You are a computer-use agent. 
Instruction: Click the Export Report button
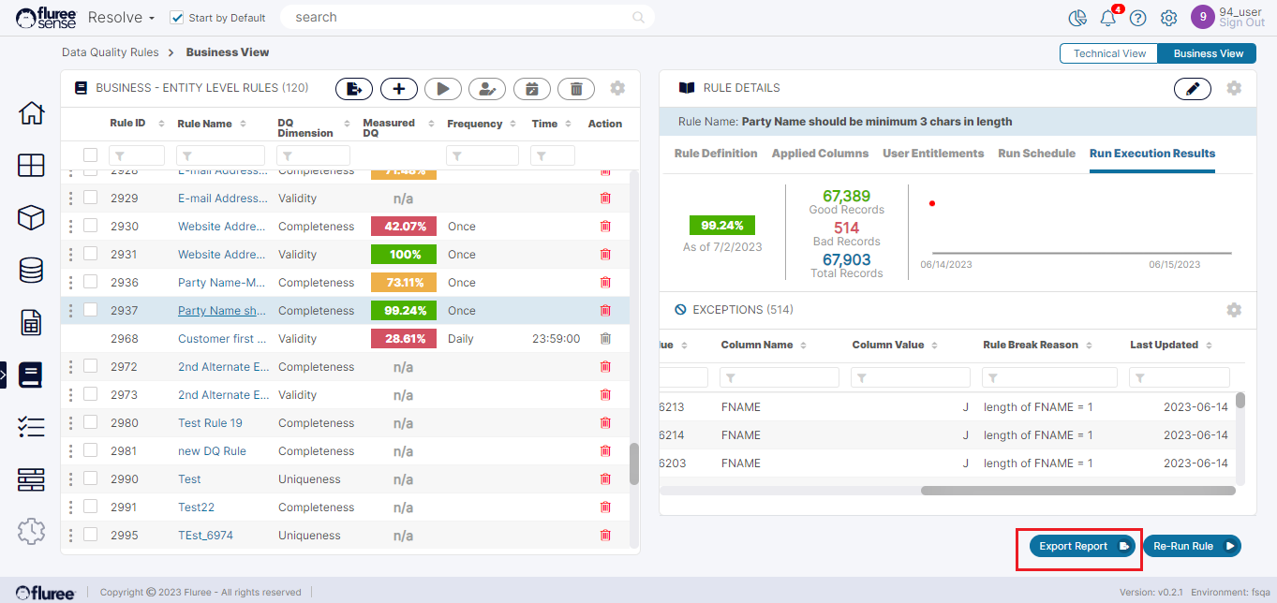pyautogui.click(x=1082, y=546)
